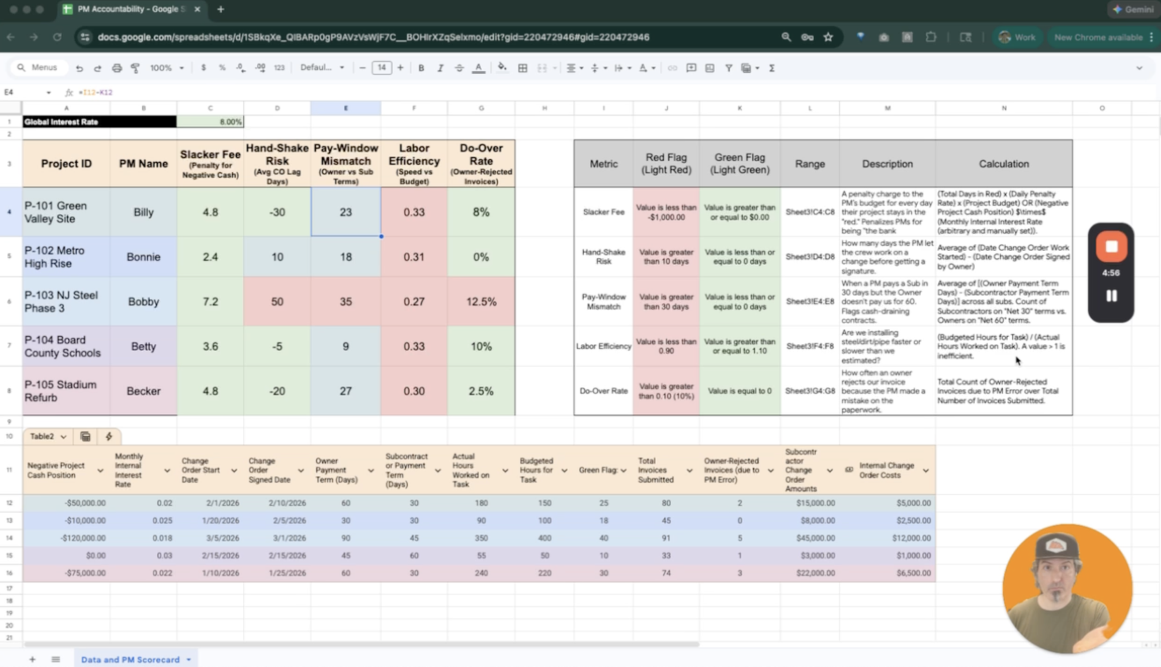Pause the screen recording

point(1111,296)
